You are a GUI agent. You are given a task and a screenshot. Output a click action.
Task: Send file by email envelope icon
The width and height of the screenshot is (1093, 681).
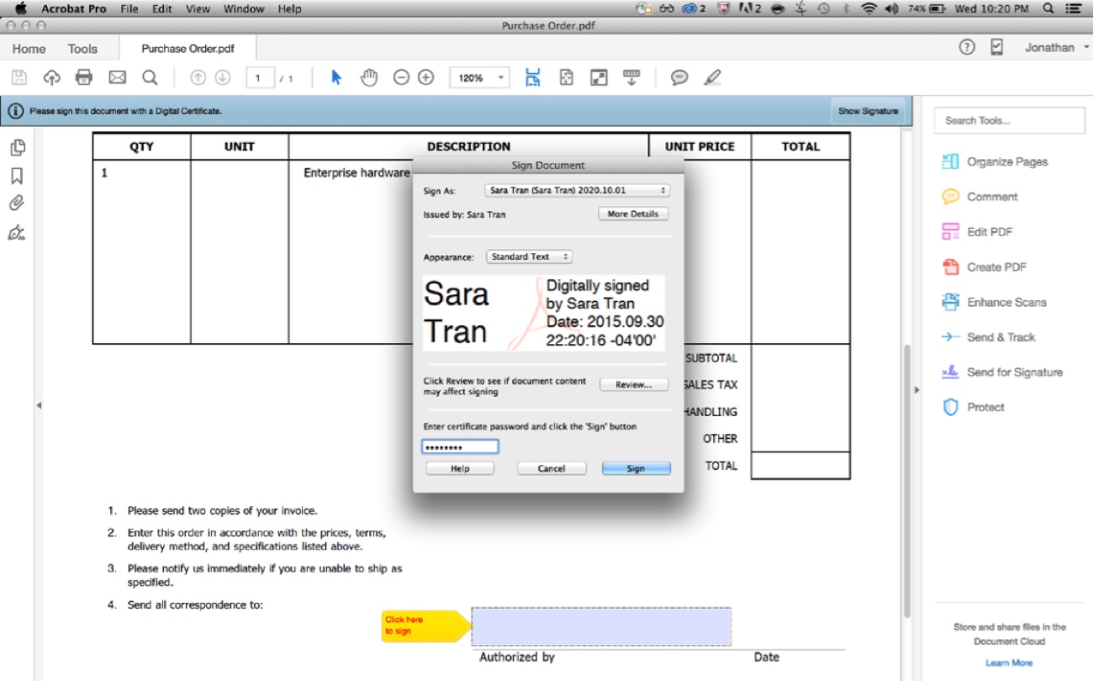tap(117, 78)
